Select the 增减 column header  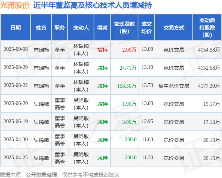point(102,28)
